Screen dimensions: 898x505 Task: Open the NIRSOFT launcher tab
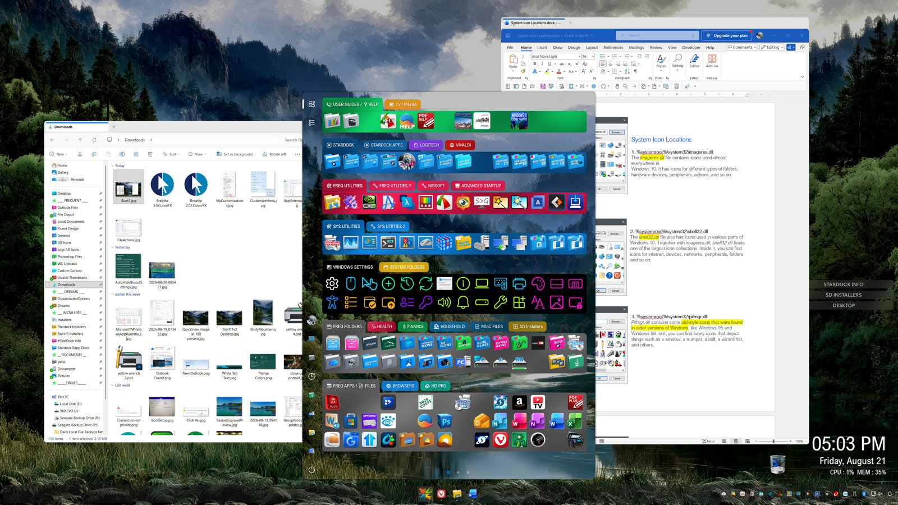pos(433,186)
